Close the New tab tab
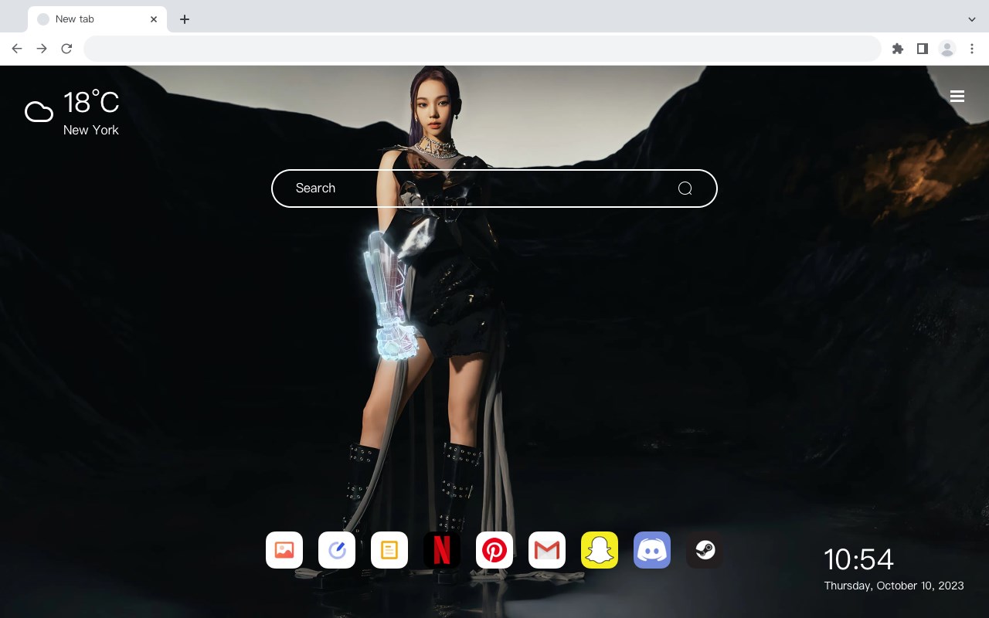Viewport: 989px width, 618px height. [x=154, y=19]
